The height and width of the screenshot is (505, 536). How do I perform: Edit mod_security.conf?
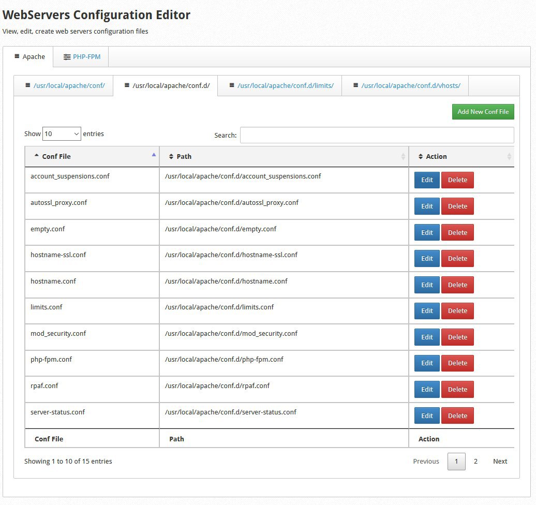tap(427, 337)
